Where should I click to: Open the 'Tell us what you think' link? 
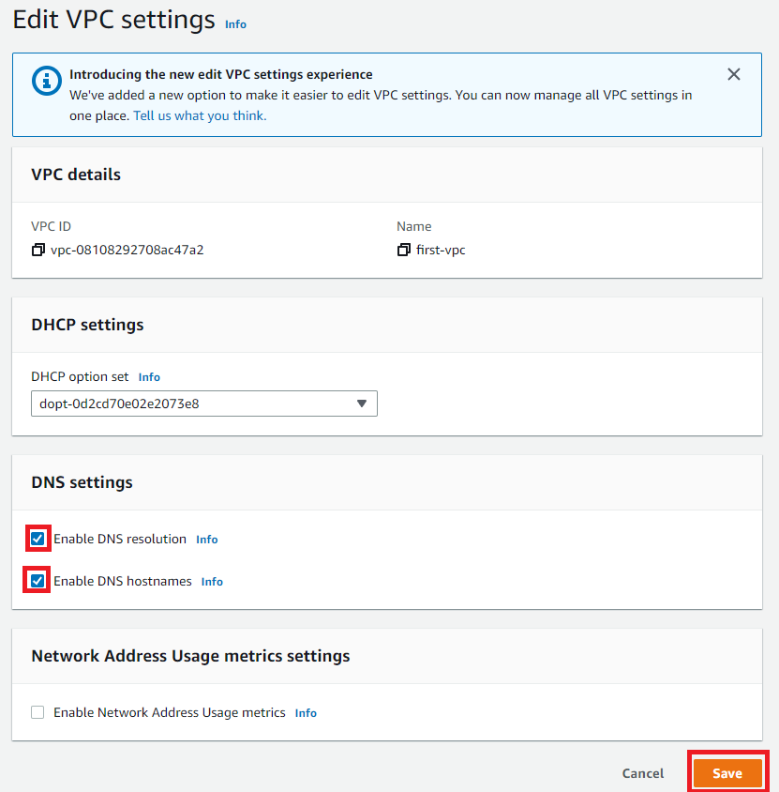pos(200,115)
